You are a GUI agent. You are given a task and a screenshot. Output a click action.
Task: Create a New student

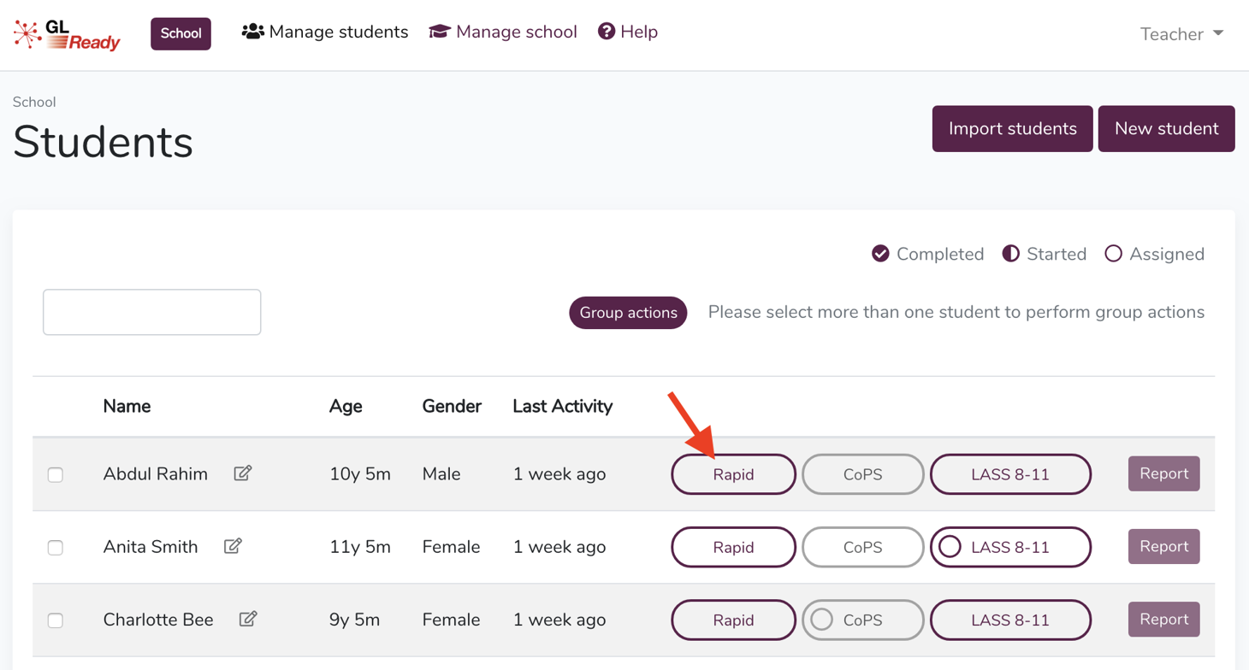click(x=1166, y=129)
